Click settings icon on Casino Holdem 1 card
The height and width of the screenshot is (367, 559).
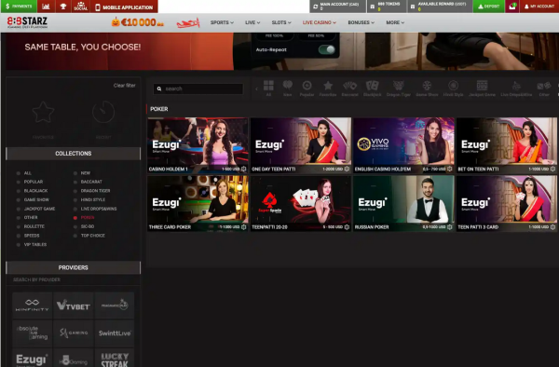[x=244, y=169]
